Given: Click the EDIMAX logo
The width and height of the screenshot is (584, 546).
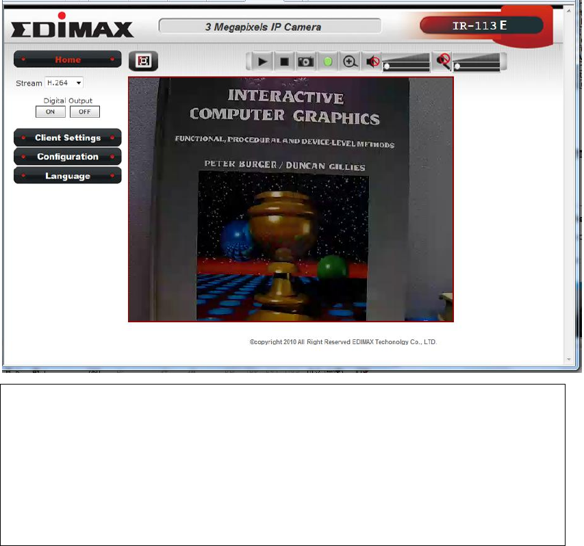Looking at the screenshot, I should tap(72, 26).
